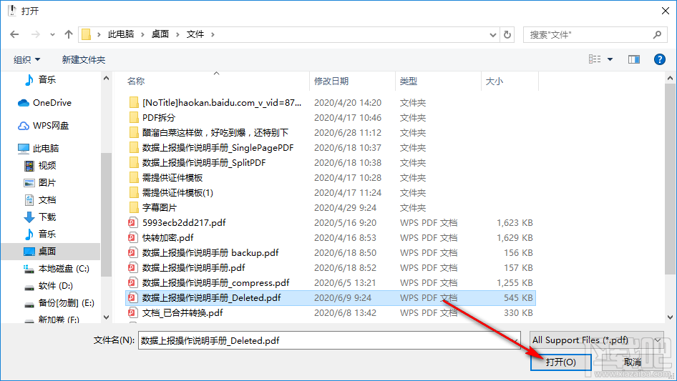This screenshot has width=677, height=381.
Task: Open the 组织 menu
Action: 26,59
